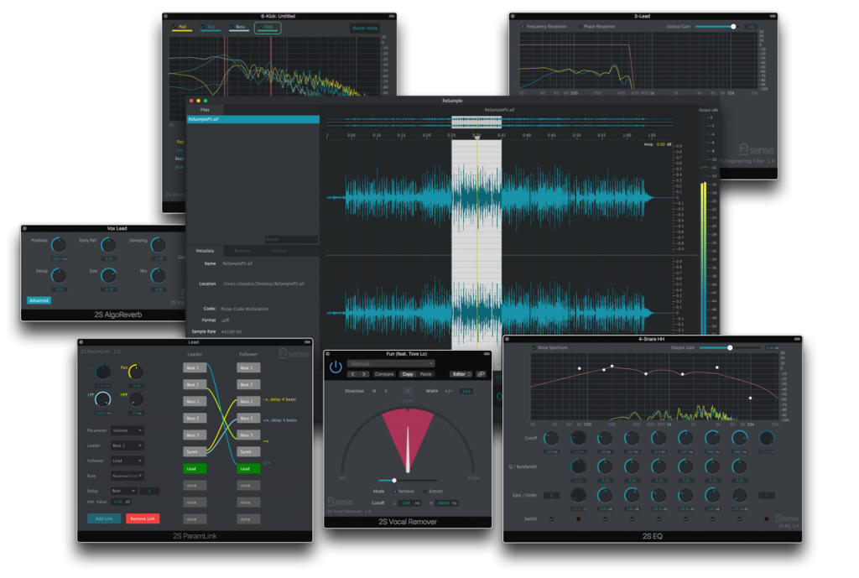
Task: Click the direction slider below the Vocal Remover dial
Action: coord(408,481)
